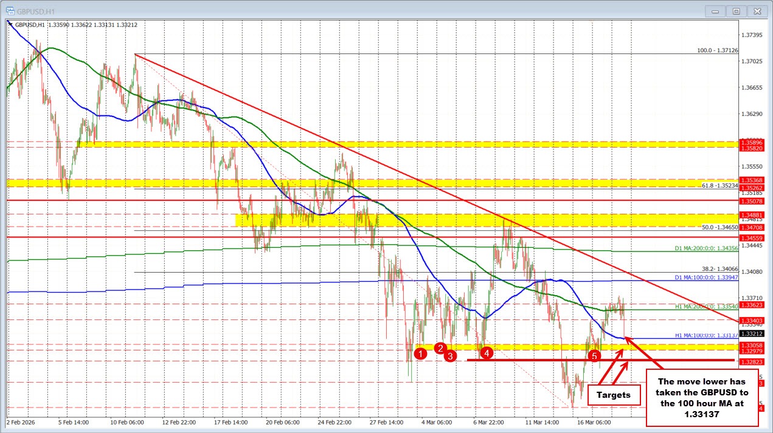Click the Targets label box
This screenshot has height=433, width=773.
point(614,395)
